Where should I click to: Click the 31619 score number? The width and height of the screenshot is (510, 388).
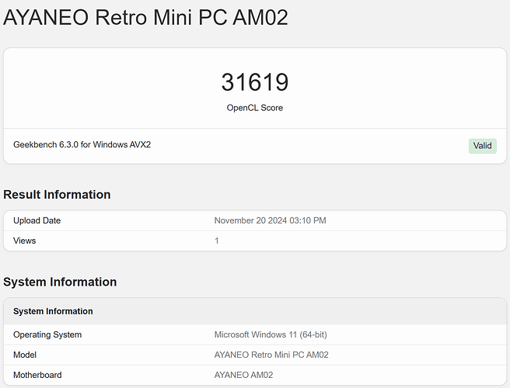254,82
